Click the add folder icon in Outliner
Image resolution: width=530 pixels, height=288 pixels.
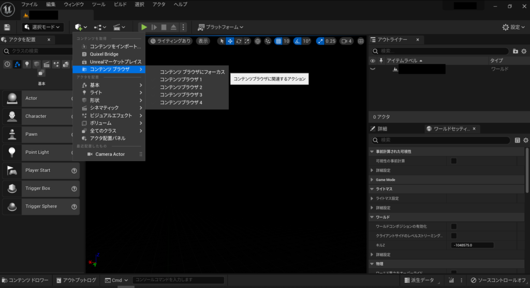pyautogui.click(x=515, y=51)
